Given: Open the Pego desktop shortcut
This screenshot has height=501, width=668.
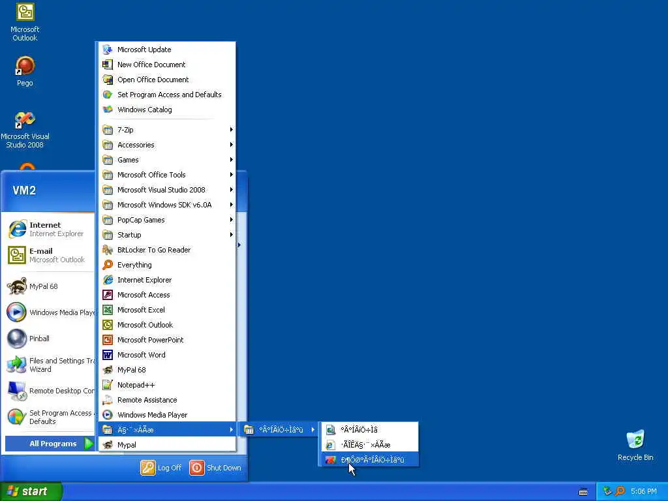Looking at the screenshot, I should 25,66.
